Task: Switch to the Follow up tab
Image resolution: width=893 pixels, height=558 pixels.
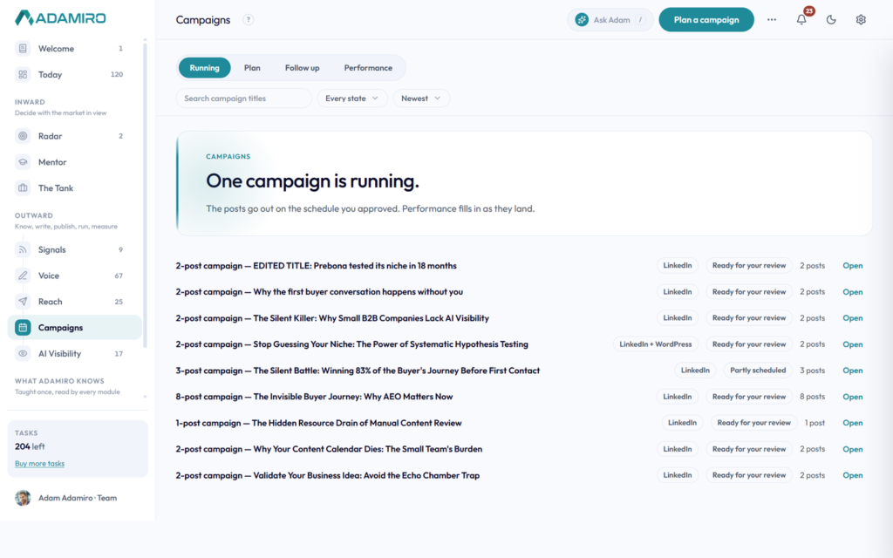Action: pos(303,68)
